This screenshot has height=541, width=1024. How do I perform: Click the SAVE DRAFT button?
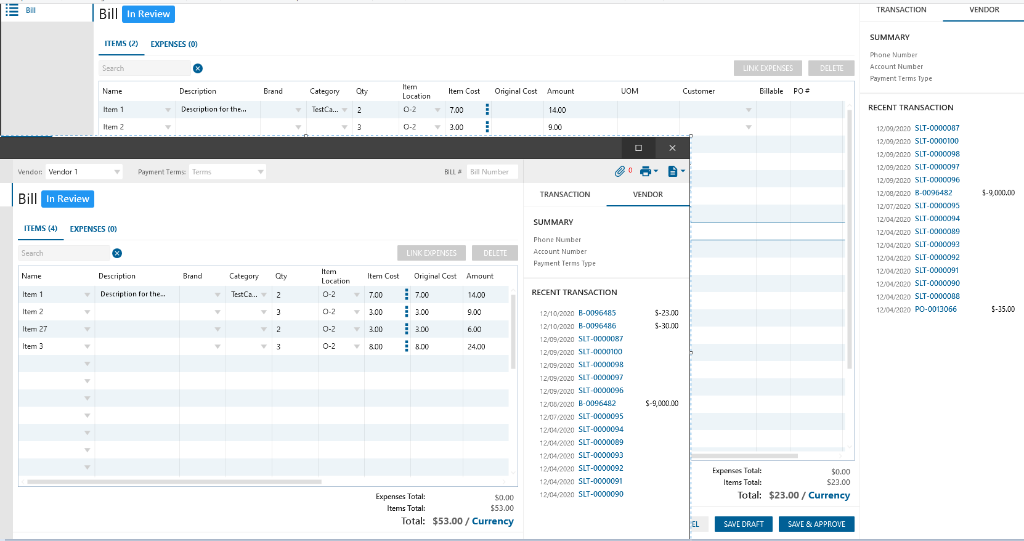[x=743, y=524]
